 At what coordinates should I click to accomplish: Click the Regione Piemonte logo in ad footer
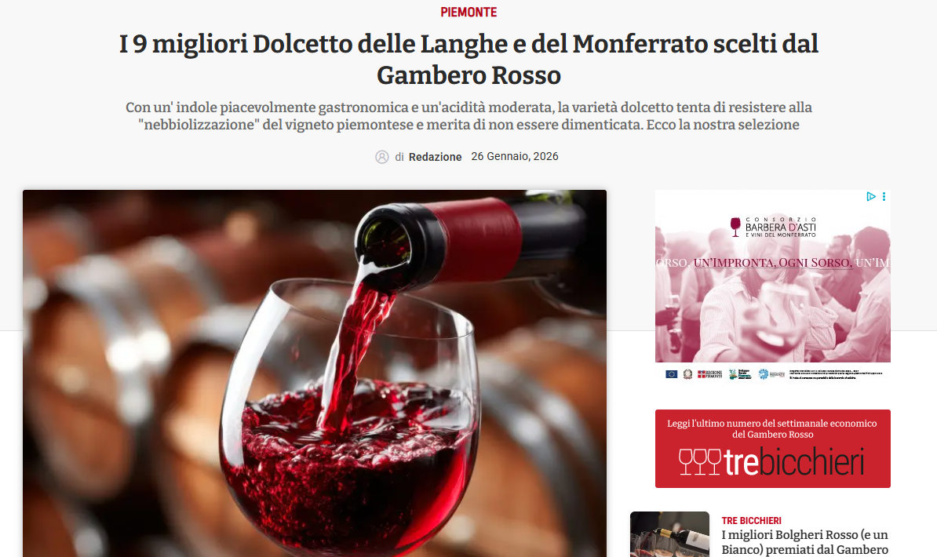[x=710, y=374]
